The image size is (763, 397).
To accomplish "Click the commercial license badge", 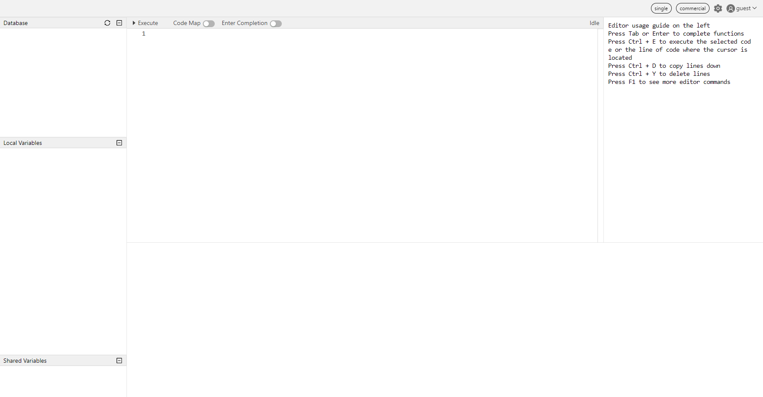I will click(x=693, y=8).
